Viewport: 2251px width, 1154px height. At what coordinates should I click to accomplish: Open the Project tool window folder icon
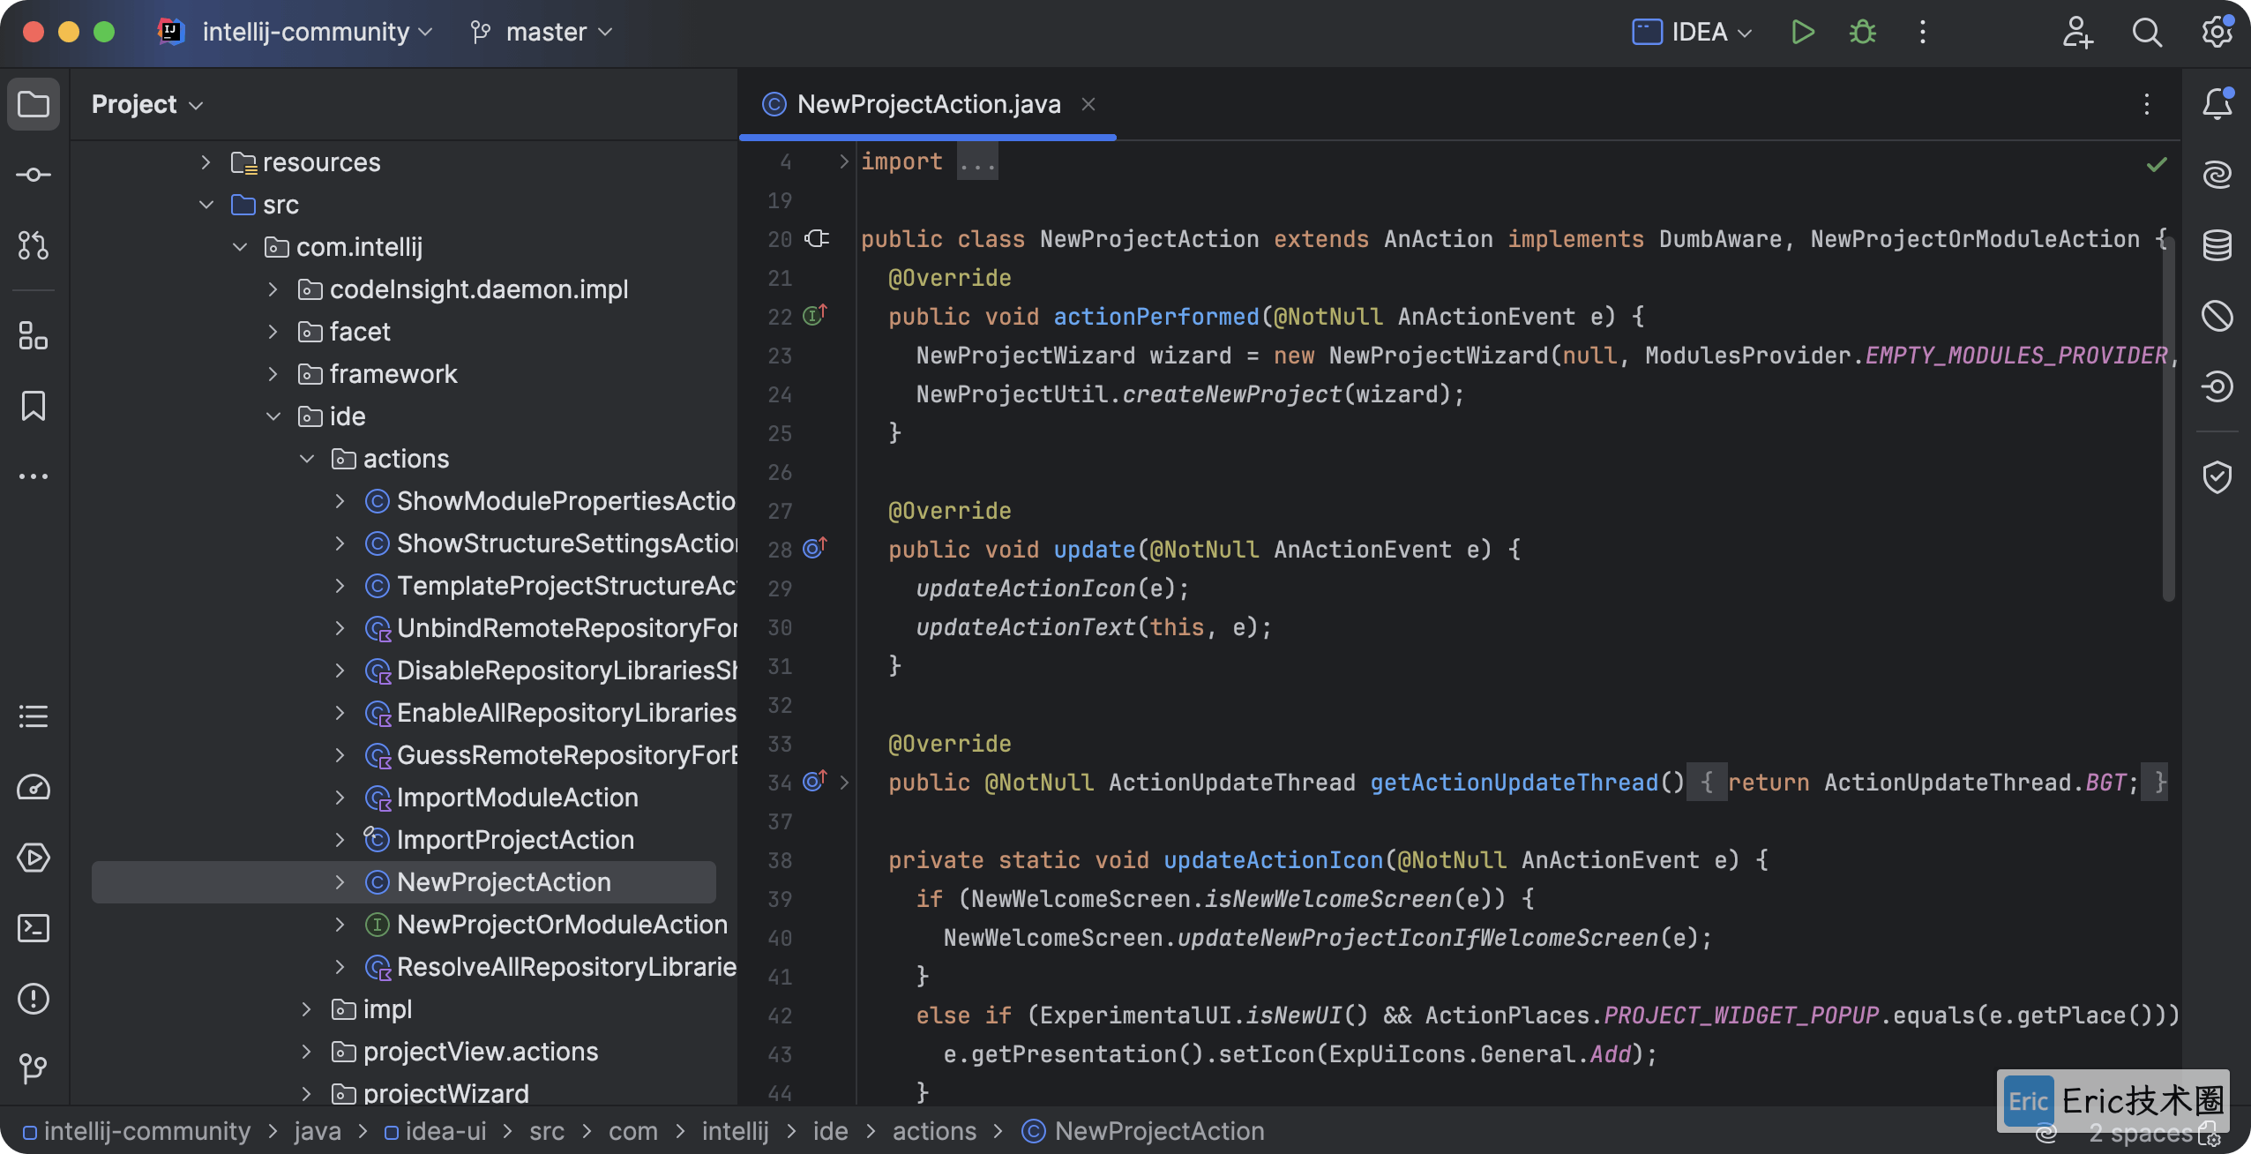pyautogui.click(x=34, y=104)
